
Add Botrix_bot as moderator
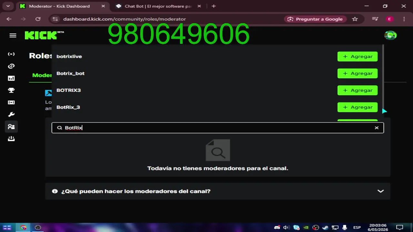click(x=358, y=73)
